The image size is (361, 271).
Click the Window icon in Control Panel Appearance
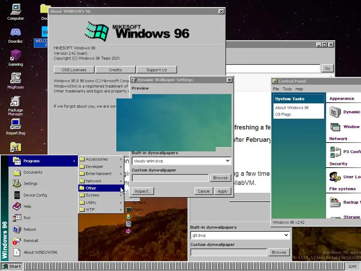click(335, 127)
